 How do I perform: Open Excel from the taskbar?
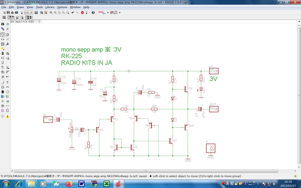pos(106,183)
